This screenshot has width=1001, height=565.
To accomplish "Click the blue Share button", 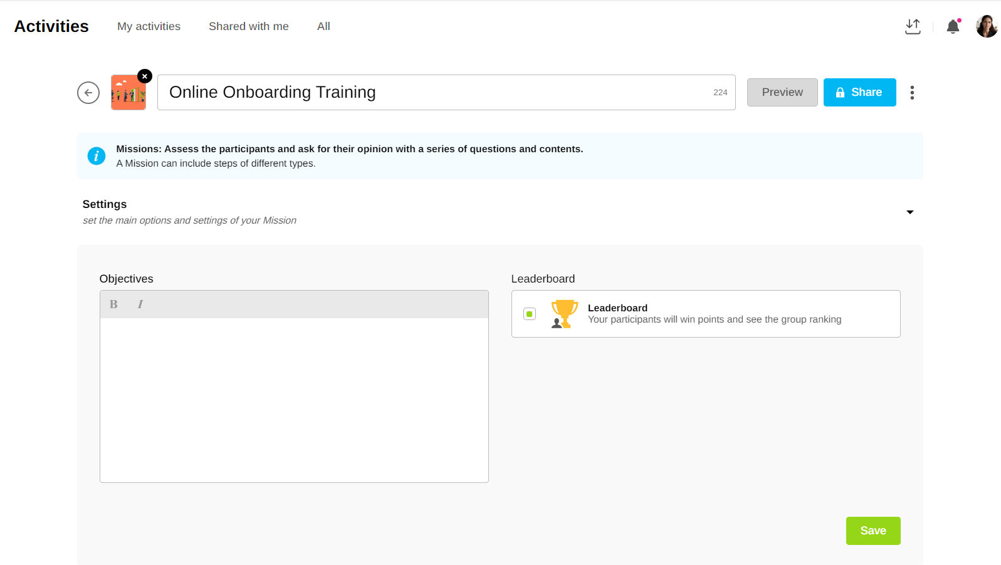I will 859,93.
